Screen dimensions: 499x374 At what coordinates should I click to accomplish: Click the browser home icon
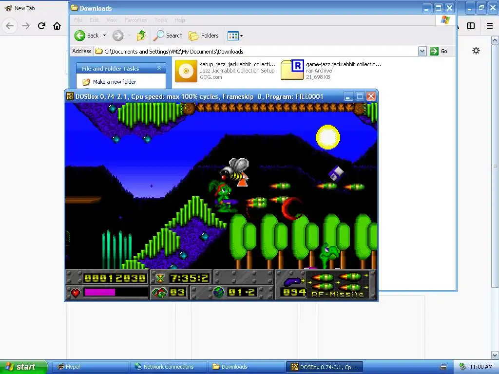click(x=57, y=26)
